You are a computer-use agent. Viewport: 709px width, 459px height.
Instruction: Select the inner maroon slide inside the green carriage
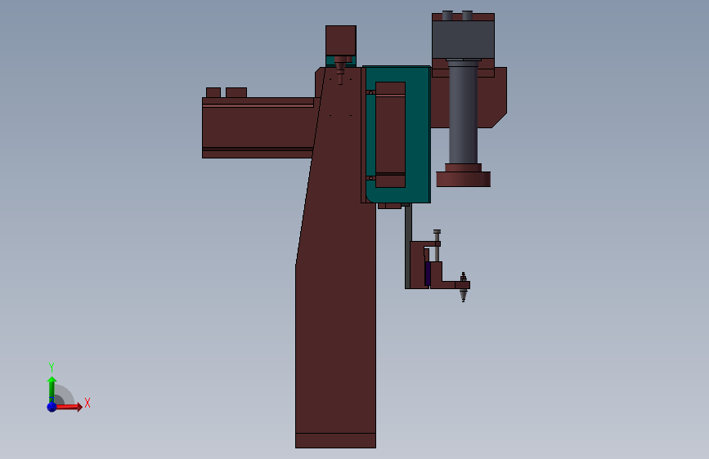pos(390,135)
